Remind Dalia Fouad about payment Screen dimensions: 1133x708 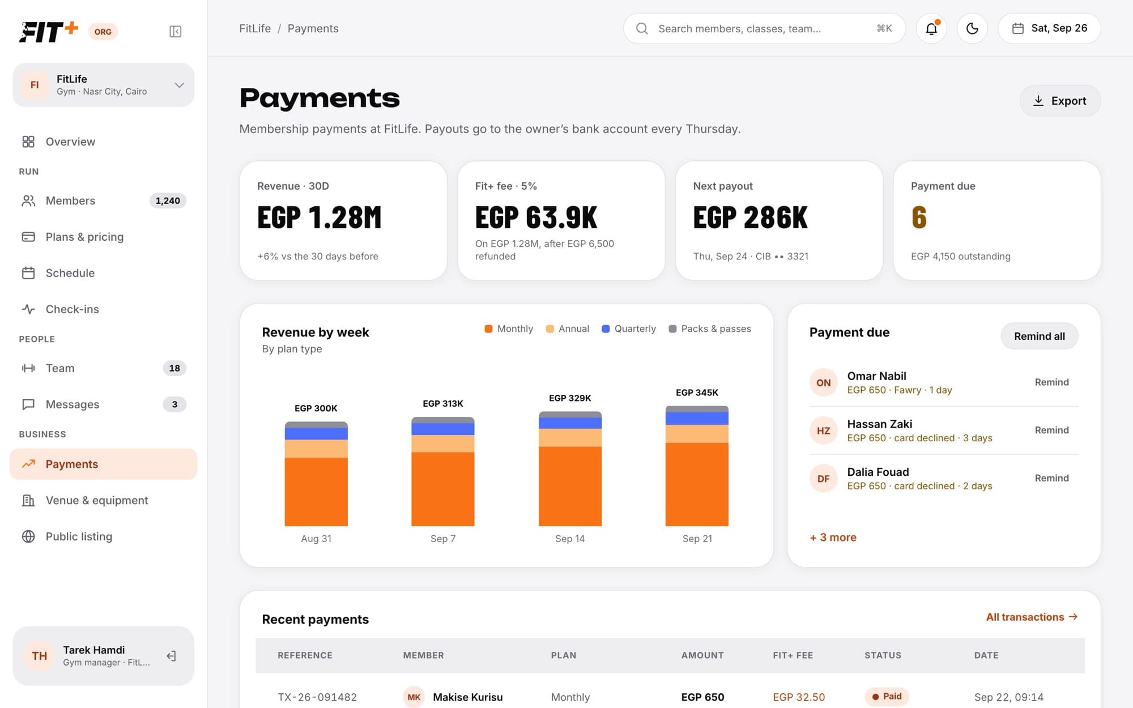(x=1051, y=479)
